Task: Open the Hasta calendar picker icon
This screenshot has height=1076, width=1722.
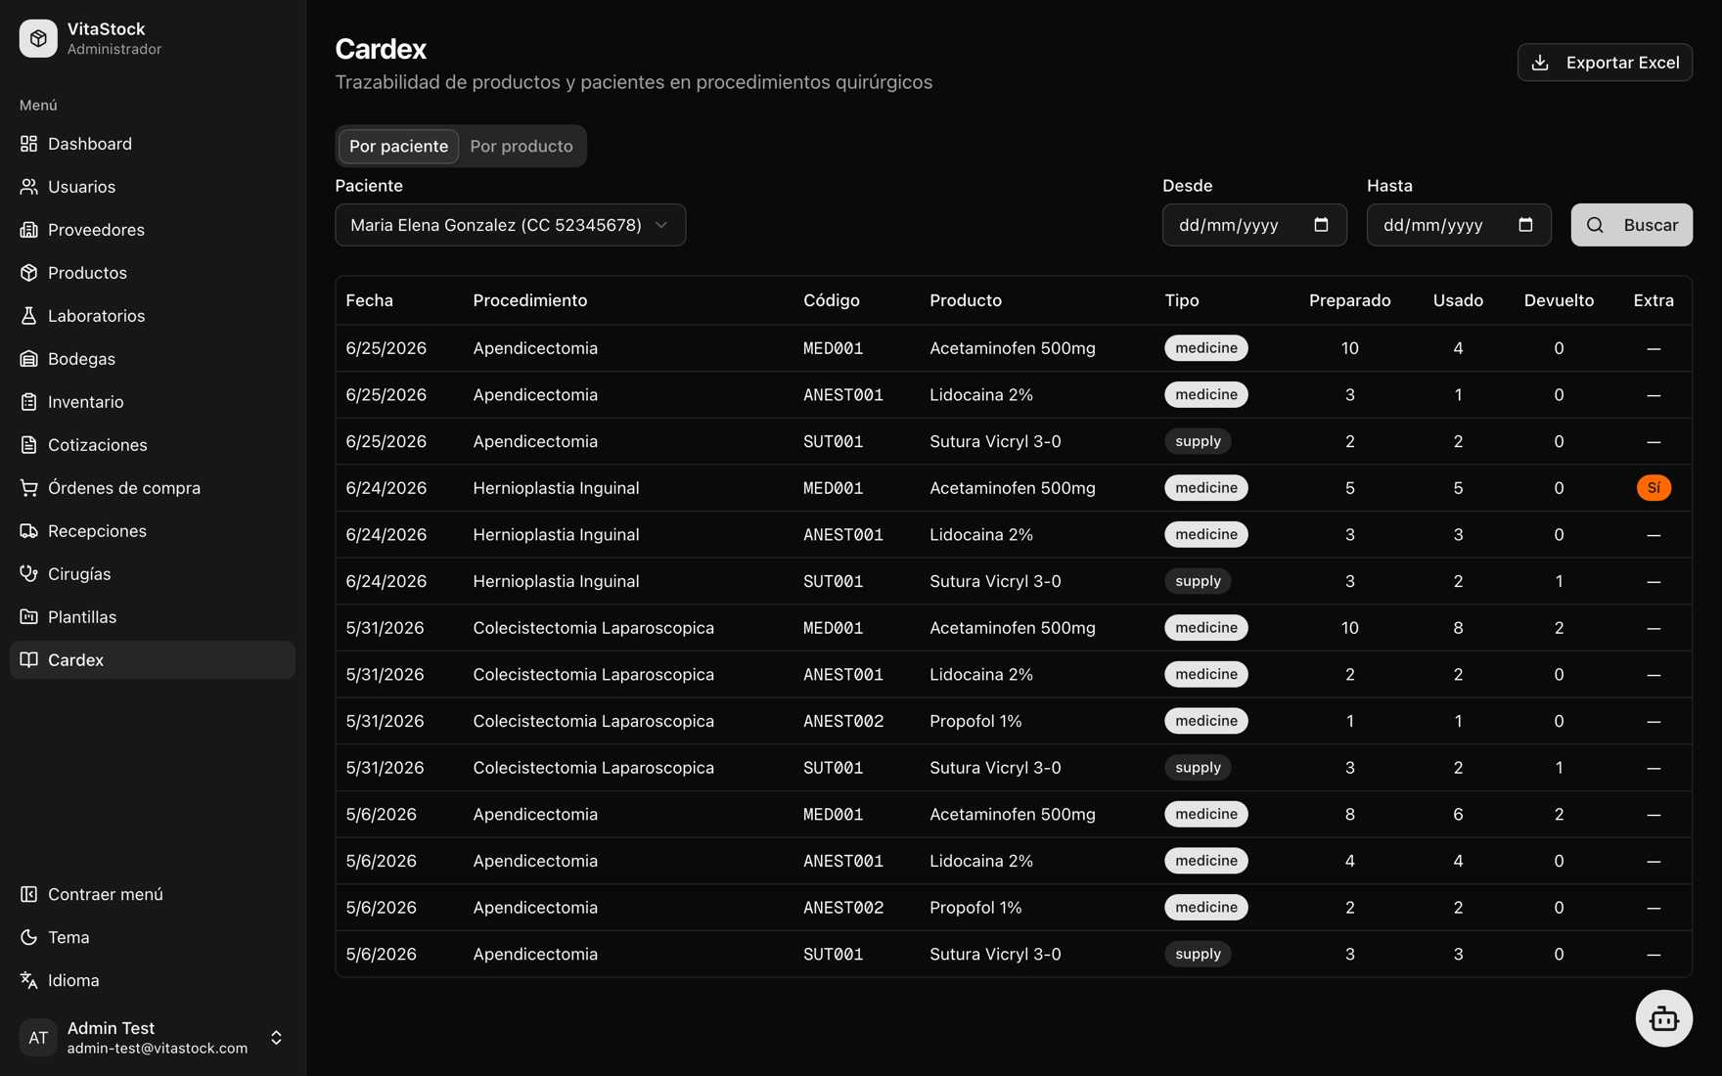Action: tap(1525, 225)
